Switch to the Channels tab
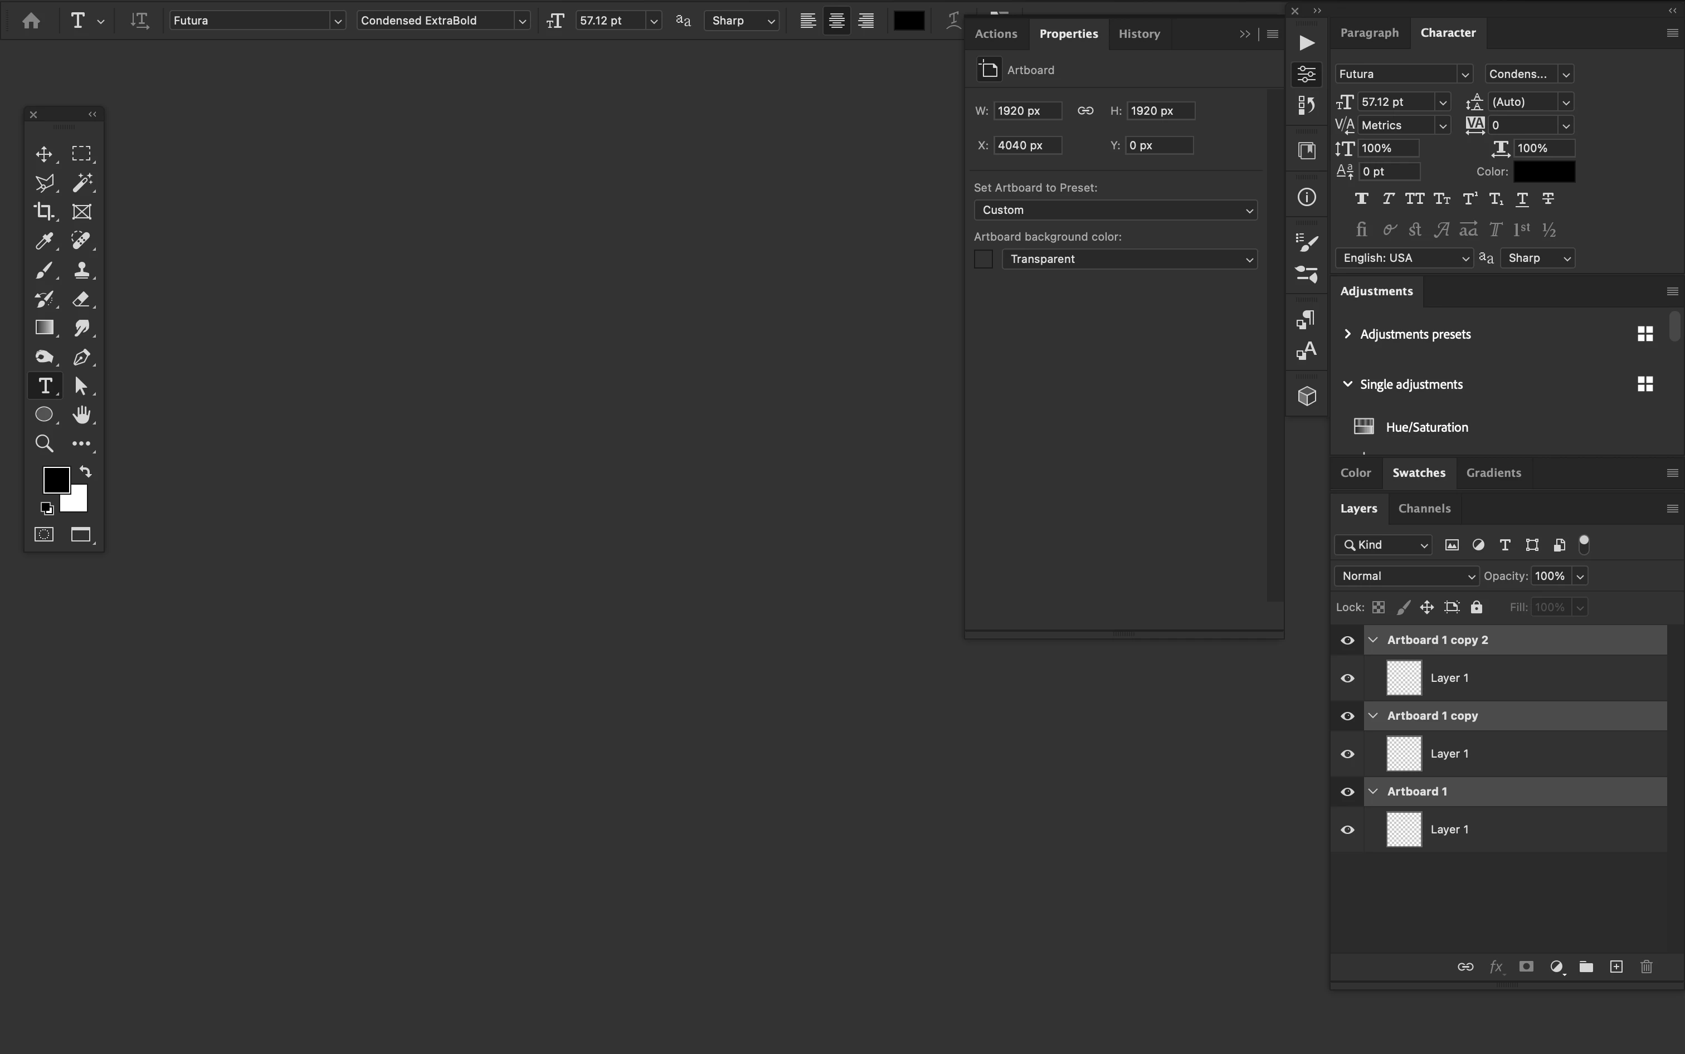The width and height of the screenshot is (1685, 1054). (x=1424, y=508)
